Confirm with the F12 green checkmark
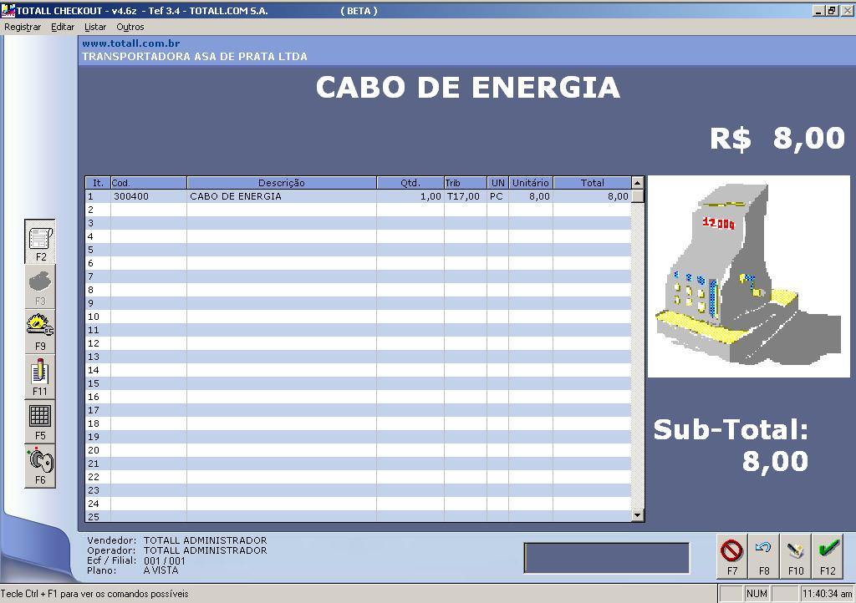This screenshot has height=603, width=856. (828, 556)
